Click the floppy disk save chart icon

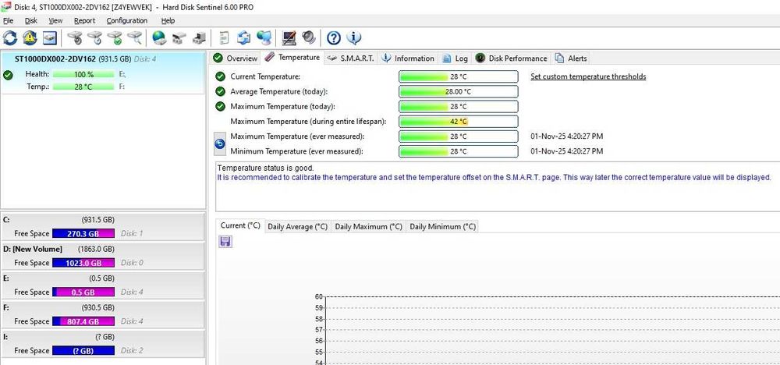pyautogui.click(x=225, y=241)
